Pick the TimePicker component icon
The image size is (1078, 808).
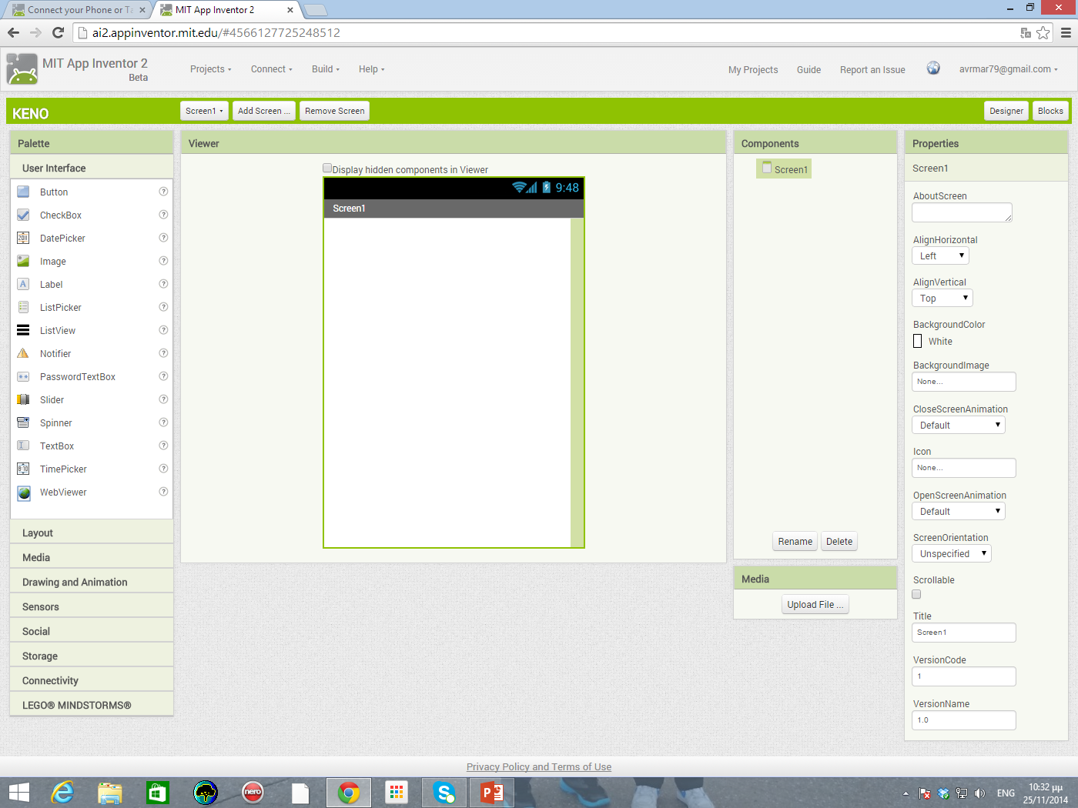(23, 469)
